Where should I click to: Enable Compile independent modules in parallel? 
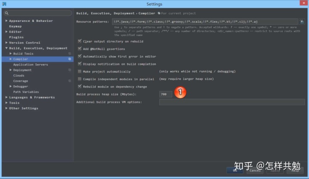(80, 79)
